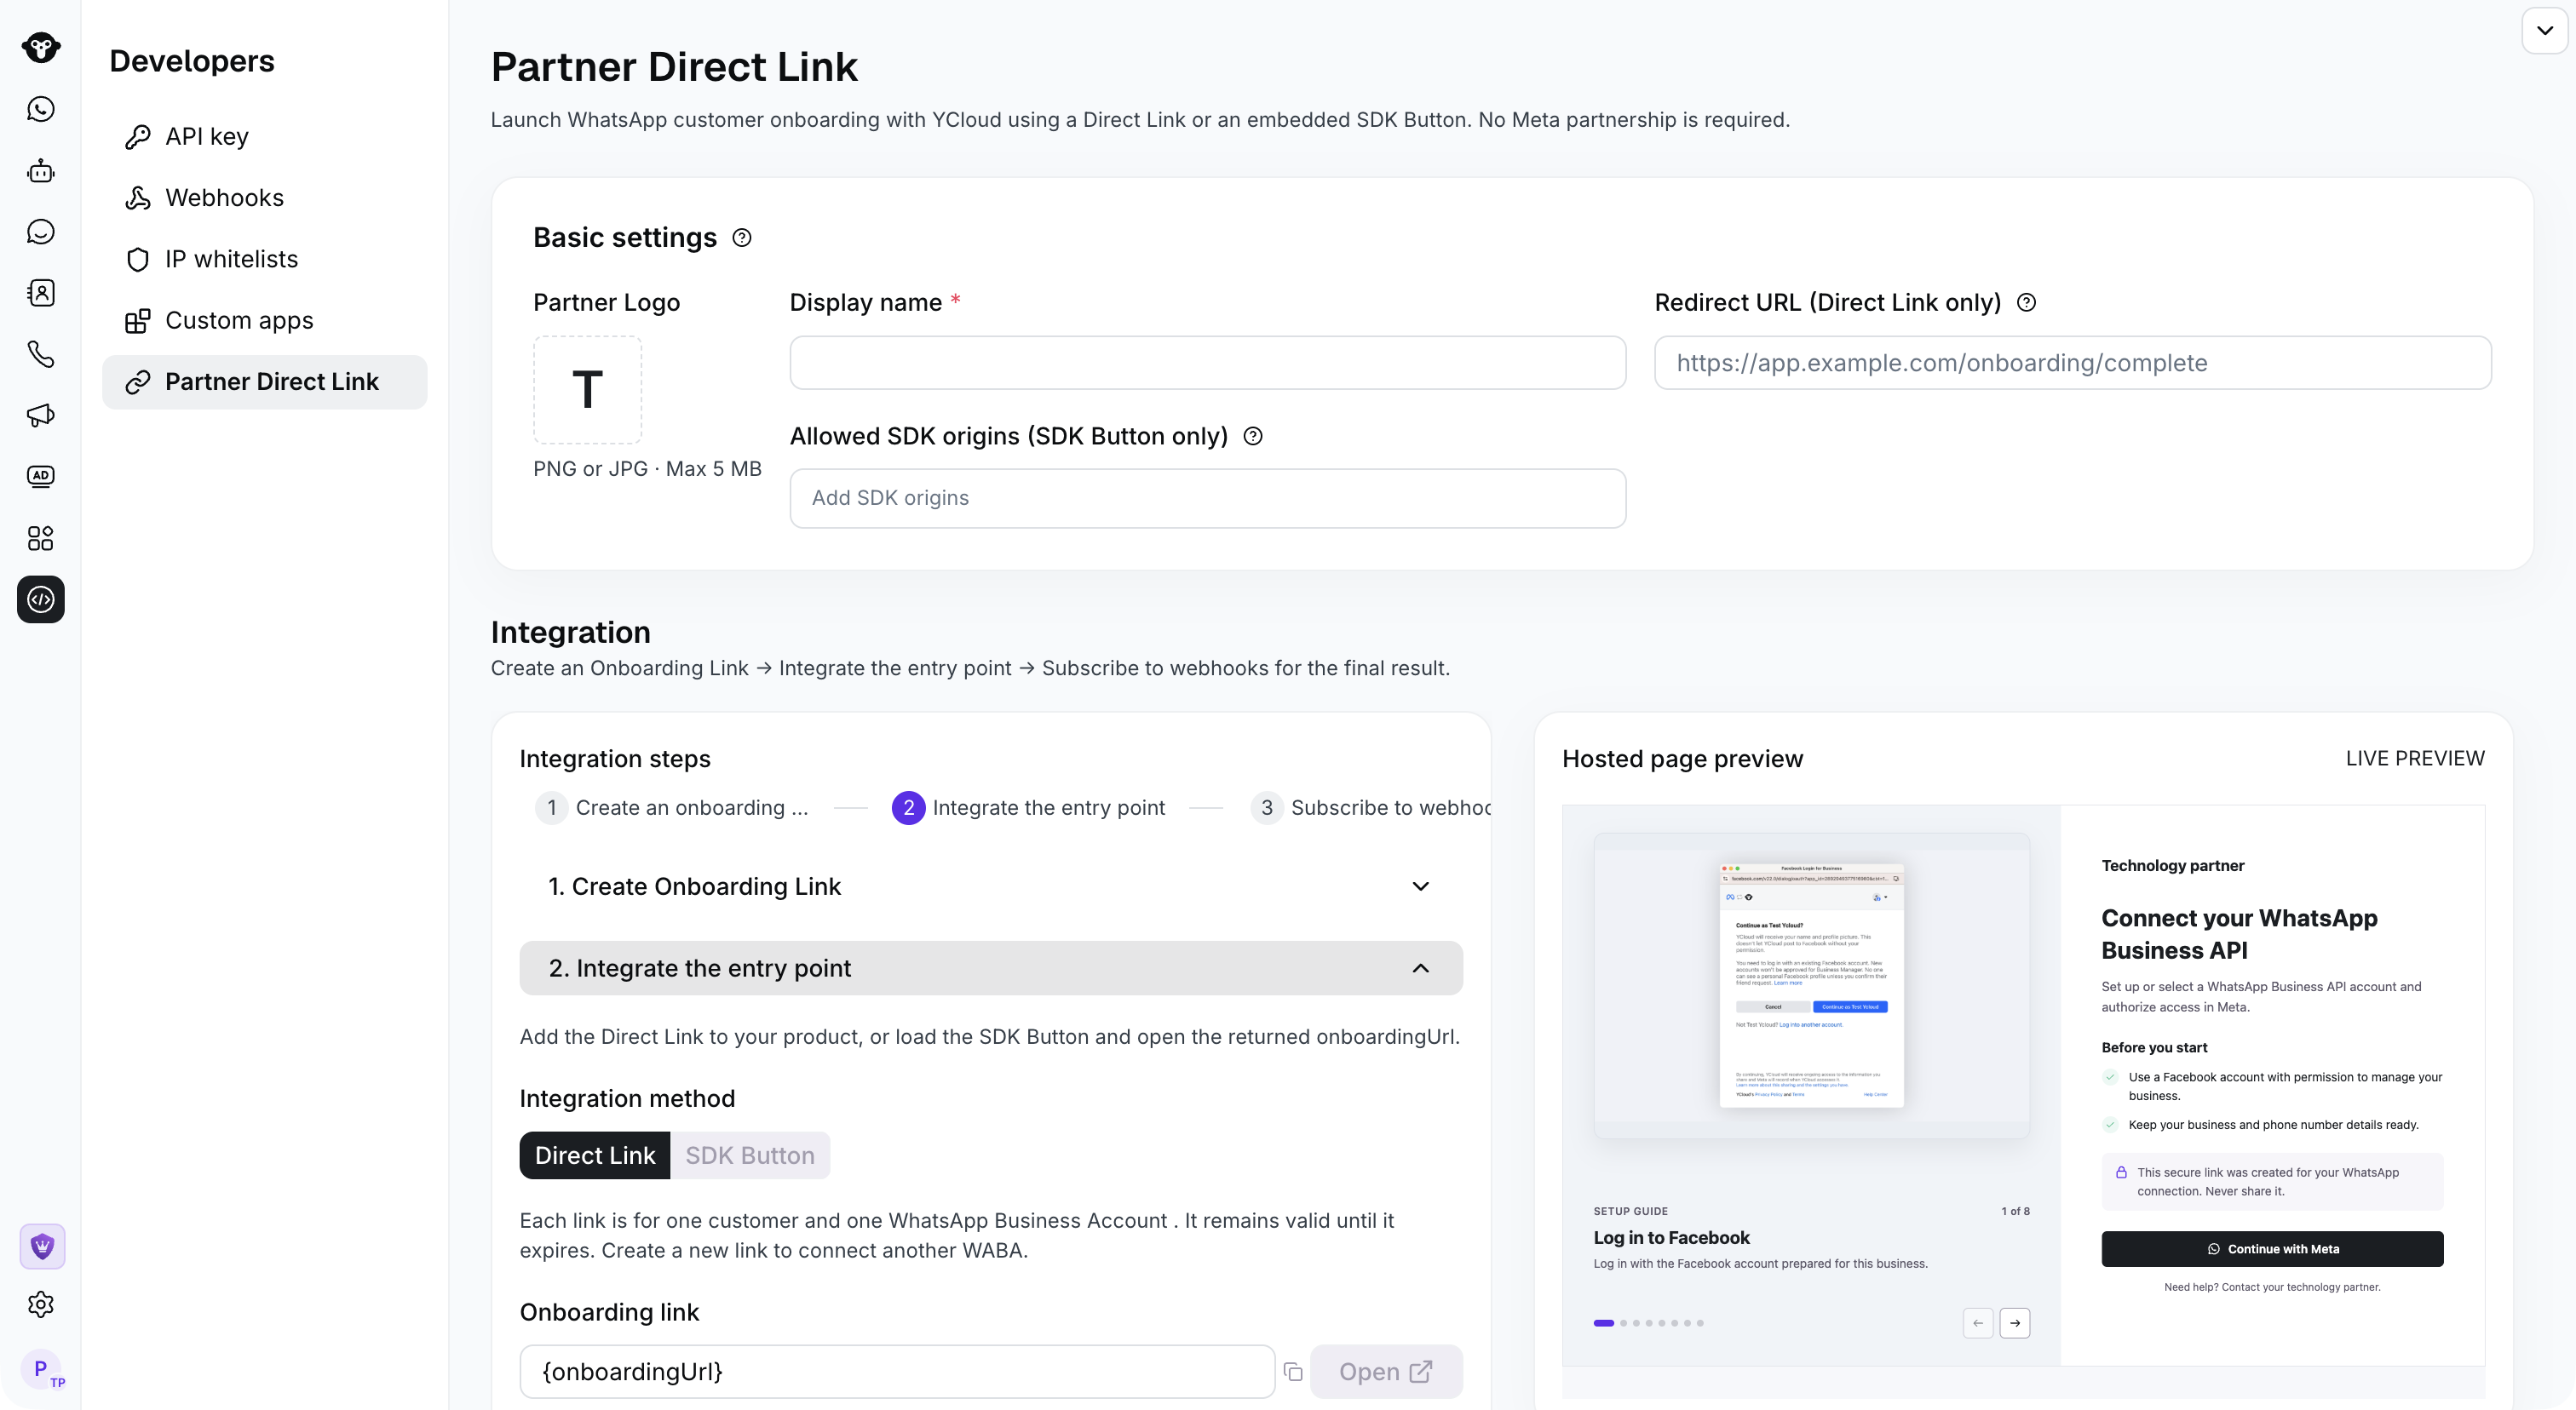Go to next setup guide slide

click(2015, 1323)
